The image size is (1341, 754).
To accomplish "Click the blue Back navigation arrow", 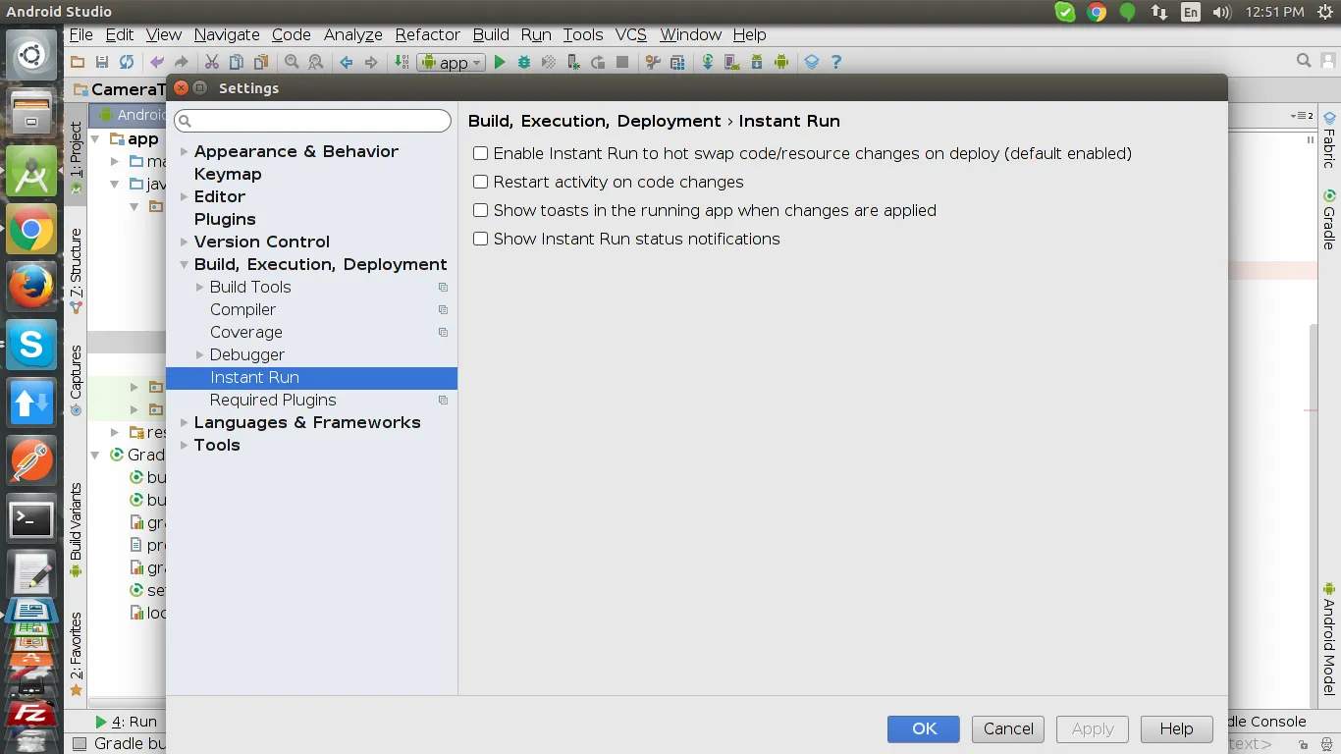I will coord(346,62).
